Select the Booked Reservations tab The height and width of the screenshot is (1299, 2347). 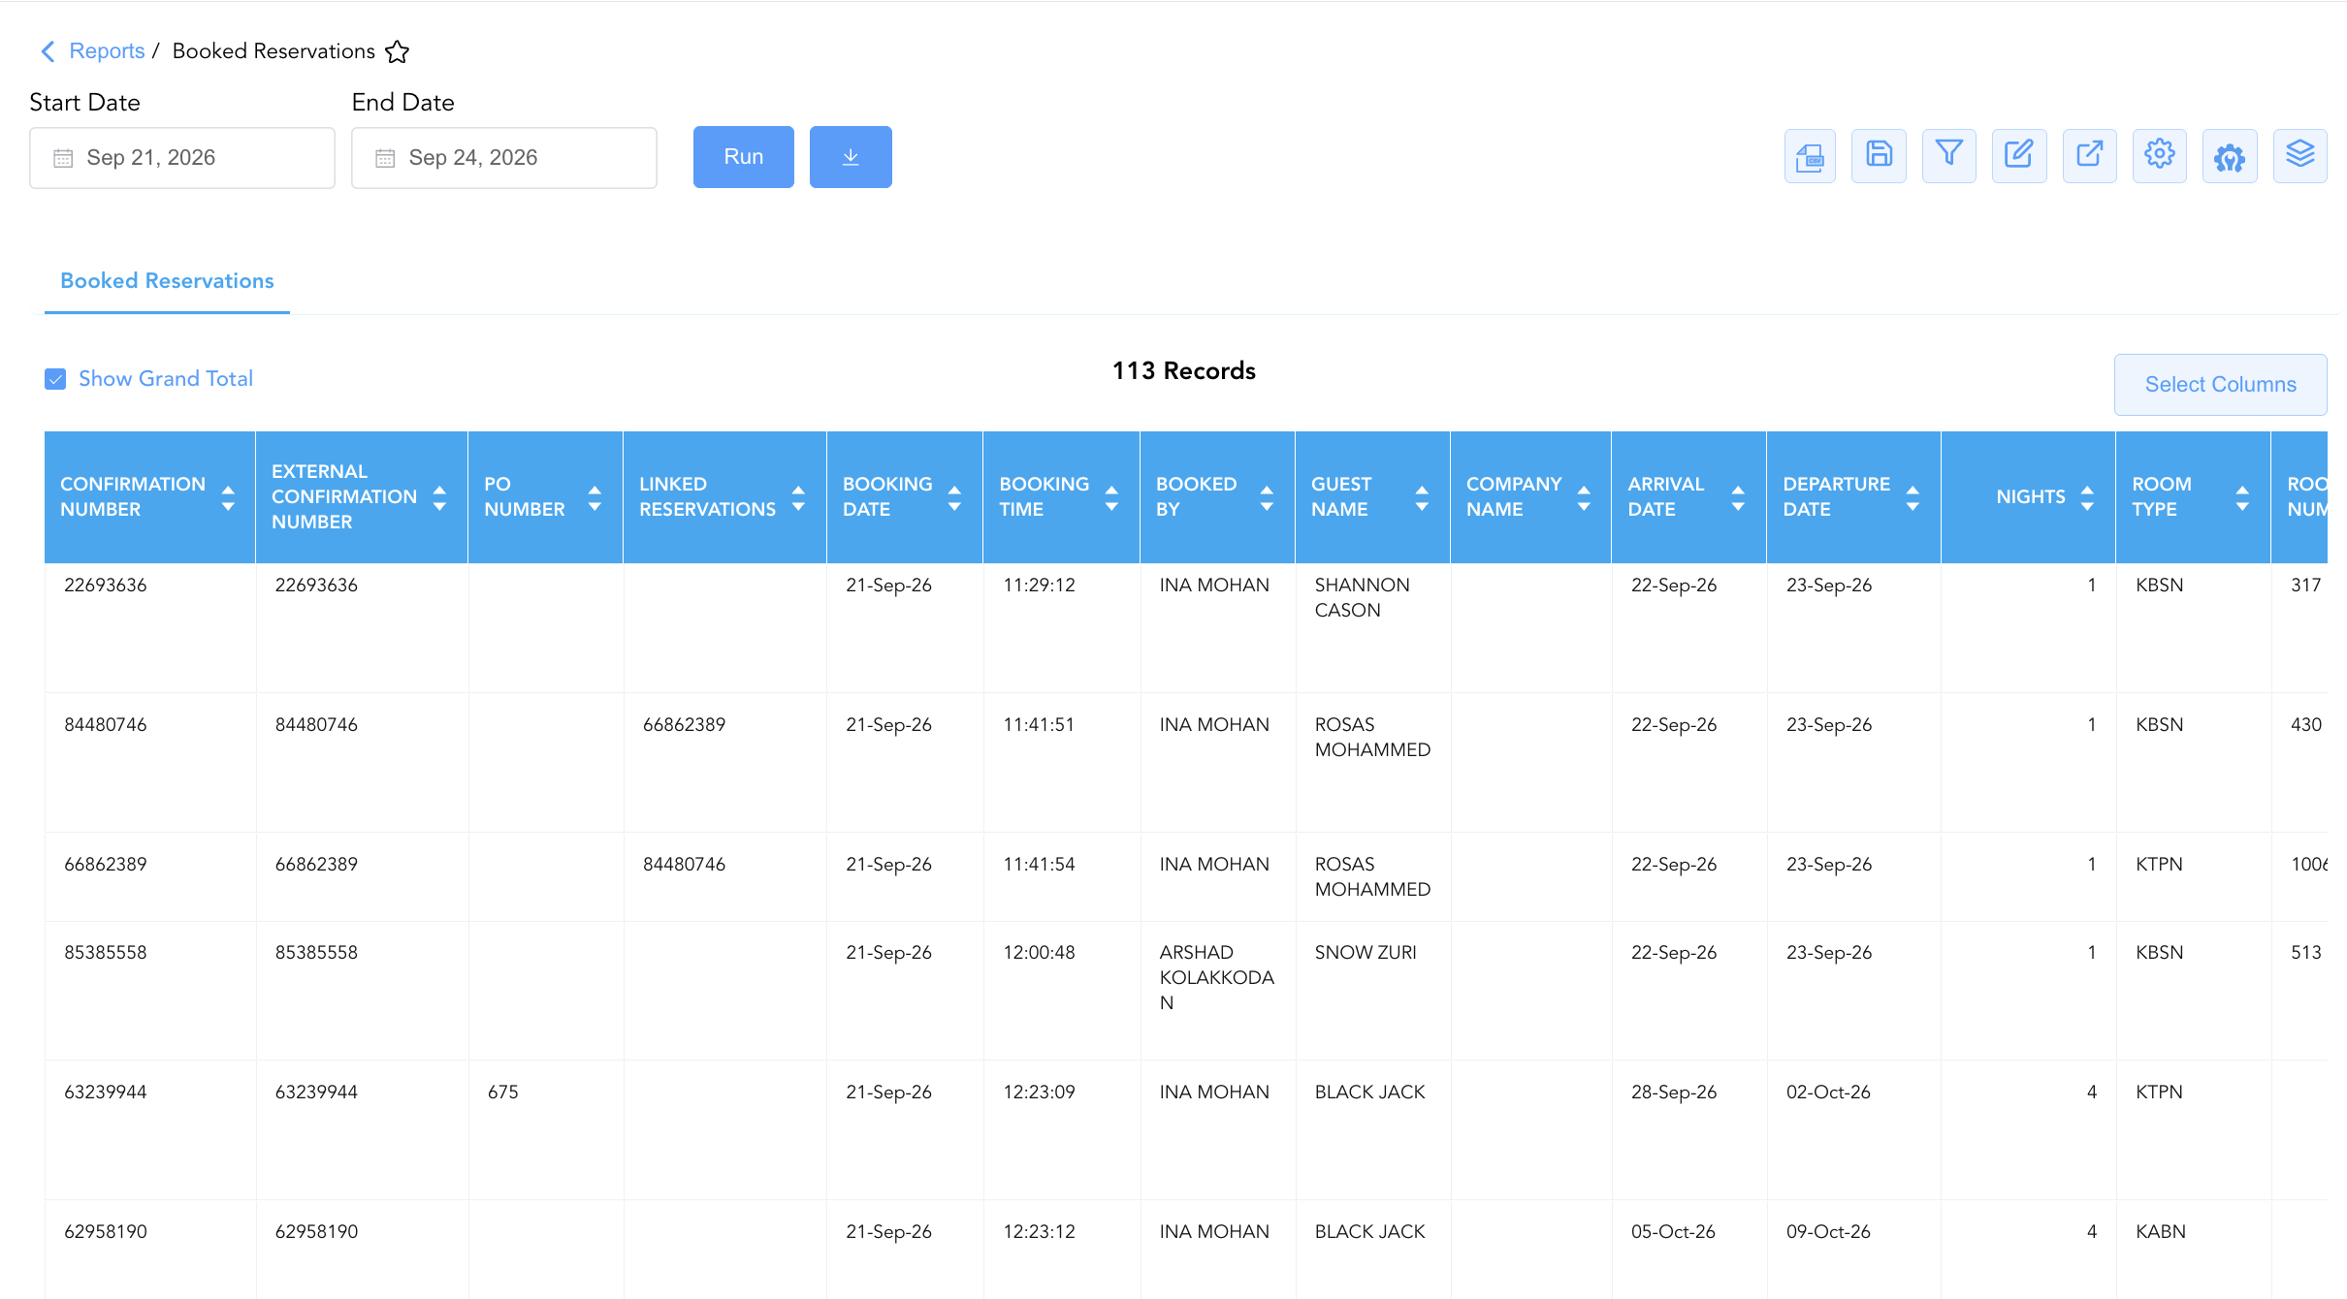[x=167, y=281]
